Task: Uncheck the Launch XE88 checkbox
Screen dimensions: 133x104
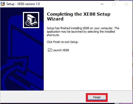Action: [x=50, y=50]
